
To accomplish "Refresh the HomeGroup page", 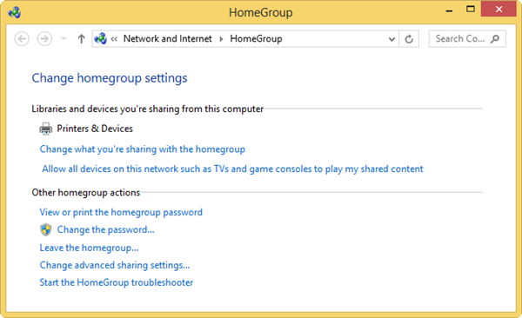I will pos(409,39).
